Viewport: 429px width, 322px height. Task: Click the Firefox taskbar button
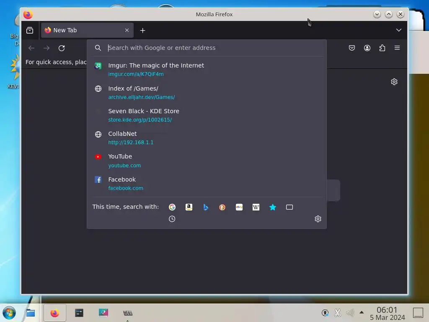tap(55, 313)
